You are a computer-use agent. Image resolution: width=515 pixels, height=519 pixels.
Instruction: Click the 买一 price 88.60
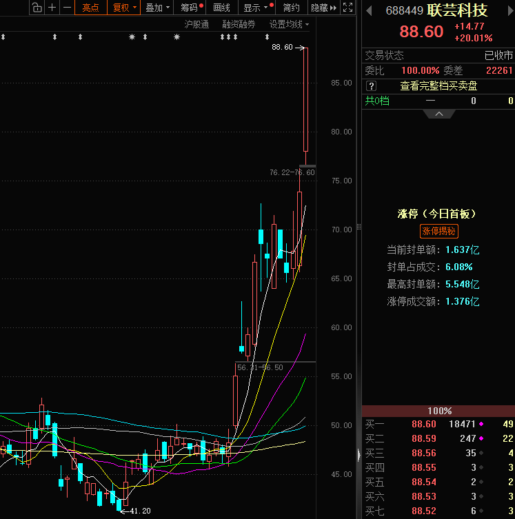[x=423, y=424]
